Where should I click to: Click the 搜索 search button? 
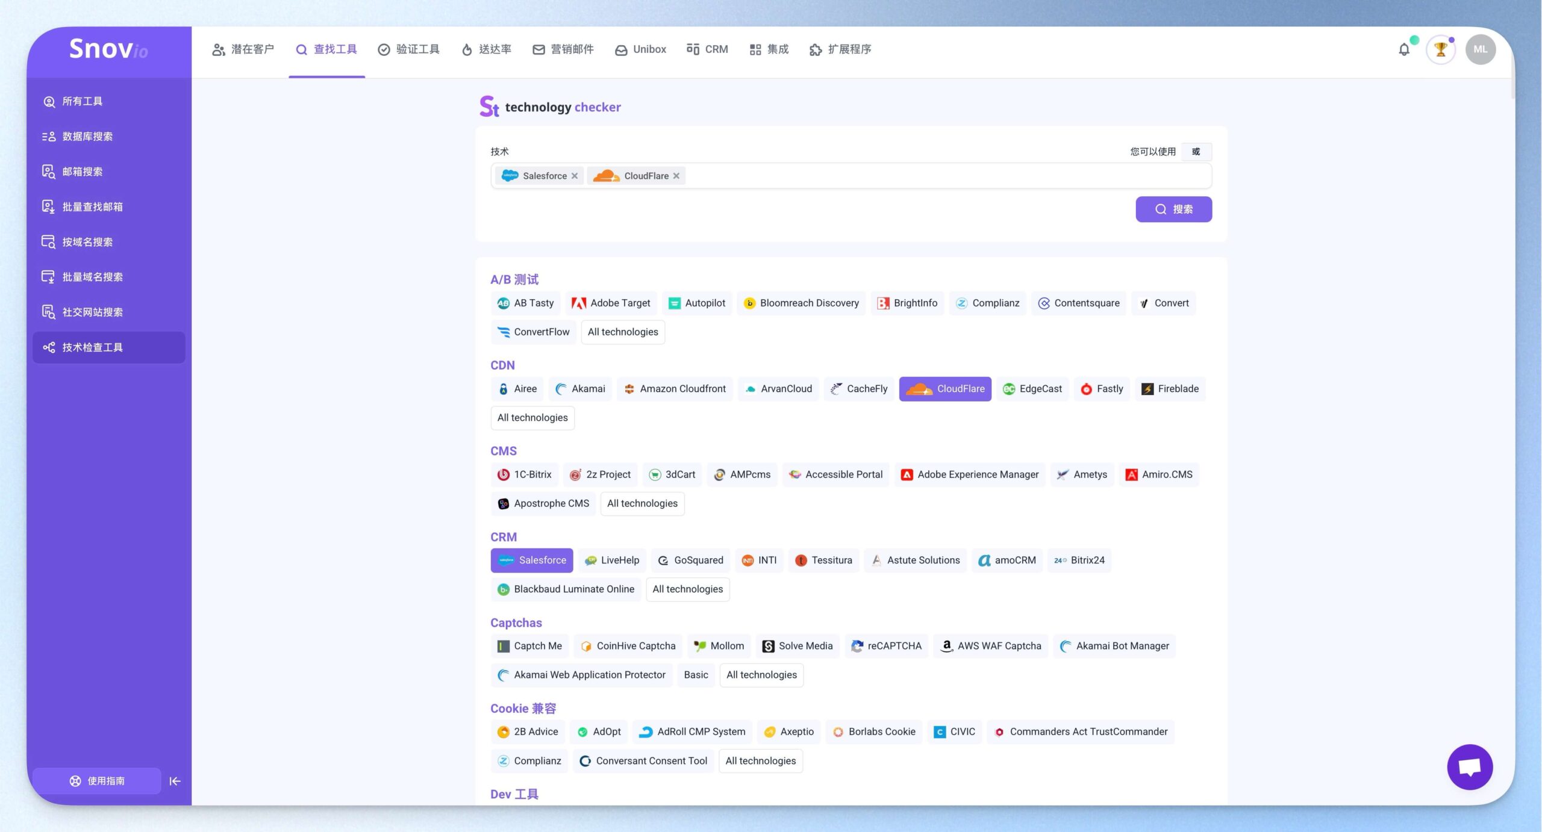[1174, 209]
